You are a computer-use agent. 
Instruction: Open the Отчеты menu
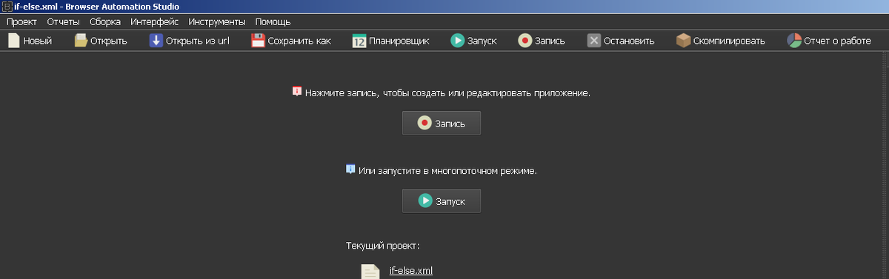coord(63,22)
